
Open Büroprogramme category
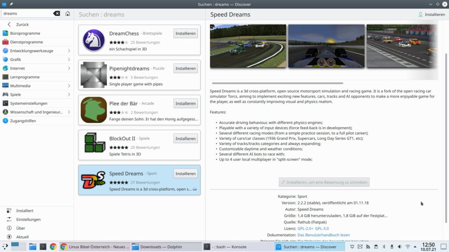36,33
